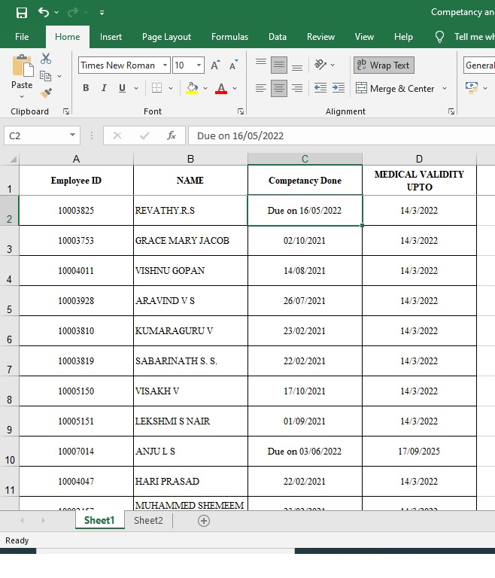Open underline style dropdown arrow
This screenshot has height=578, width=495.
[136, 88]
